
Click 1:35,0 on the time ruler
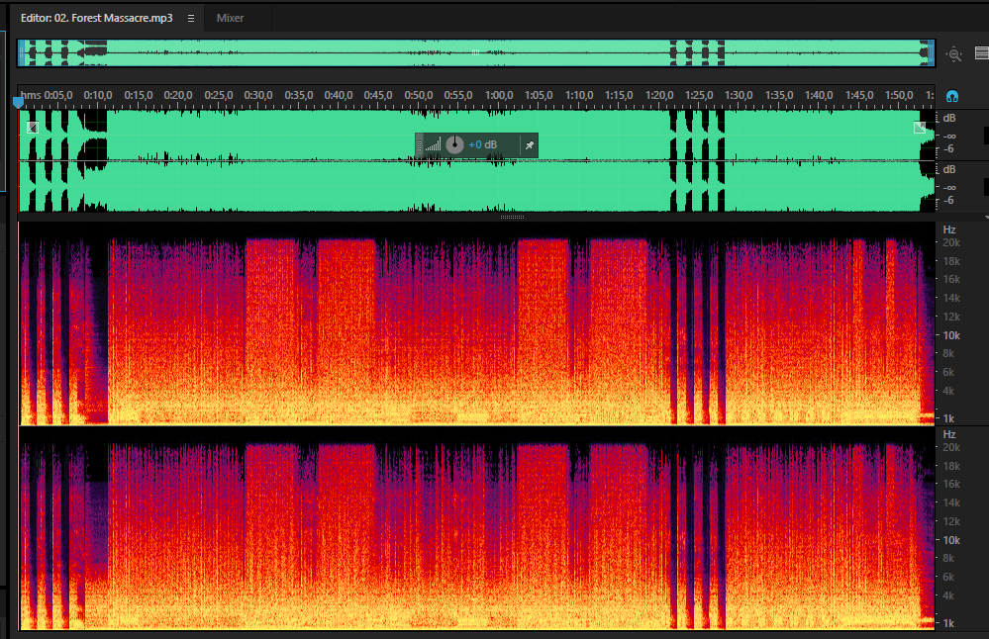point(779,95)
